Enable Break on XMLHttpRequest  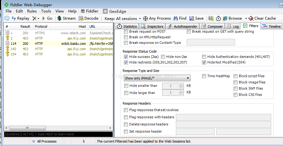[126, 37]
